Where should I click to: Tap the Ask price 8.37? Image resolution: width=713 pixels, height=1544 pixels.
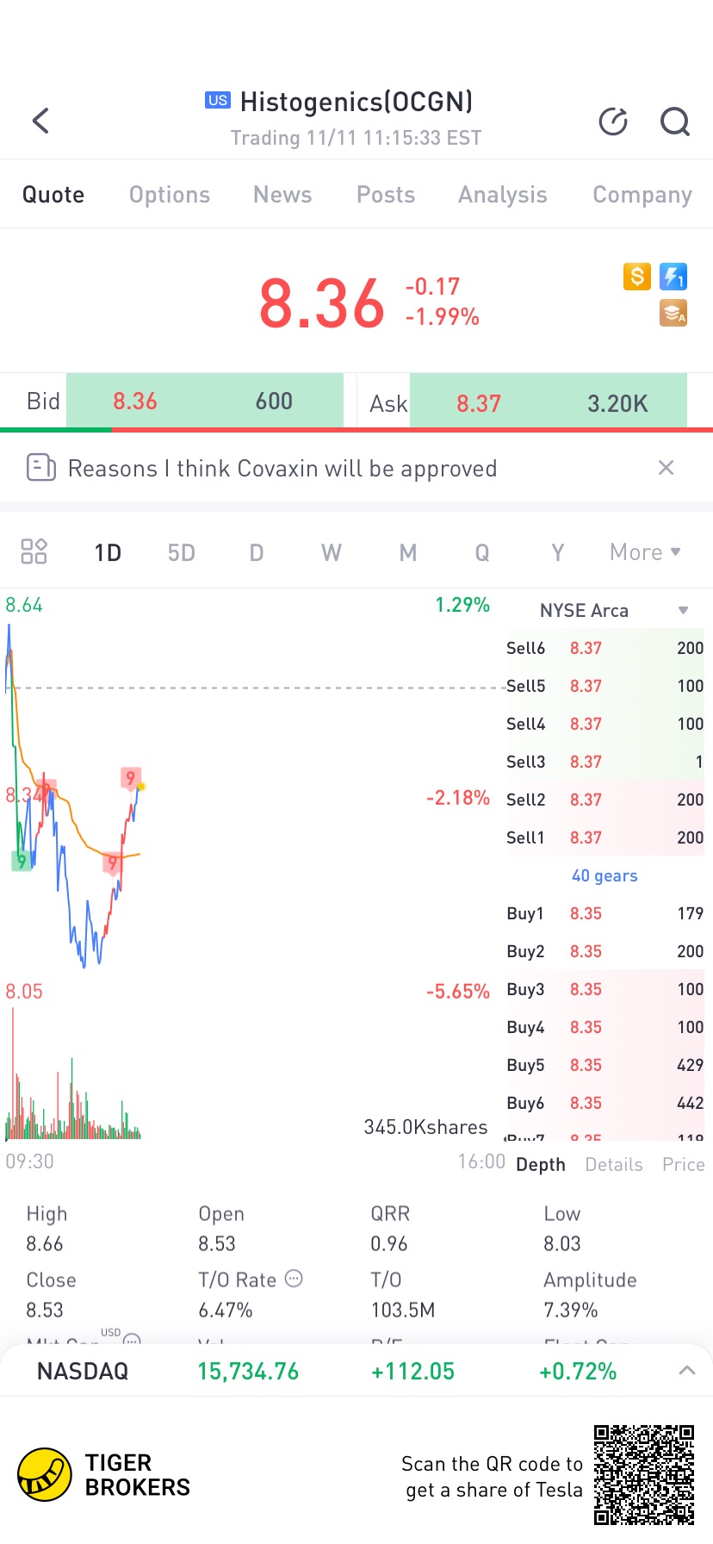point(479,403)
